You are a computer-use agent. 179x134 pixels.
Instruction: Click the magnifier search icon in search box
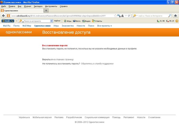point(170,16)
